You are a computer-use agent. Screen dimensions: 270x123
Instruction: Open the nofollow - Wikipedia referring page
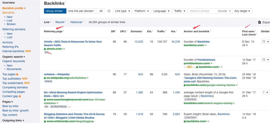pos(57,74)
